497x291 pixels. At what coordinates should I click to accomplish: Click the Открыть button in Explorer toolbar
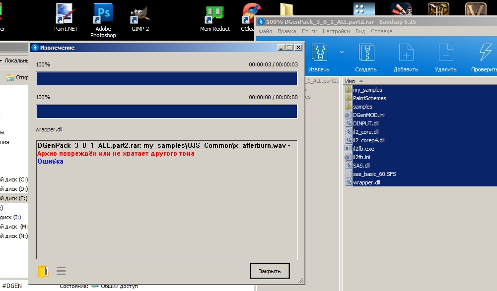[x=17, y=77]
